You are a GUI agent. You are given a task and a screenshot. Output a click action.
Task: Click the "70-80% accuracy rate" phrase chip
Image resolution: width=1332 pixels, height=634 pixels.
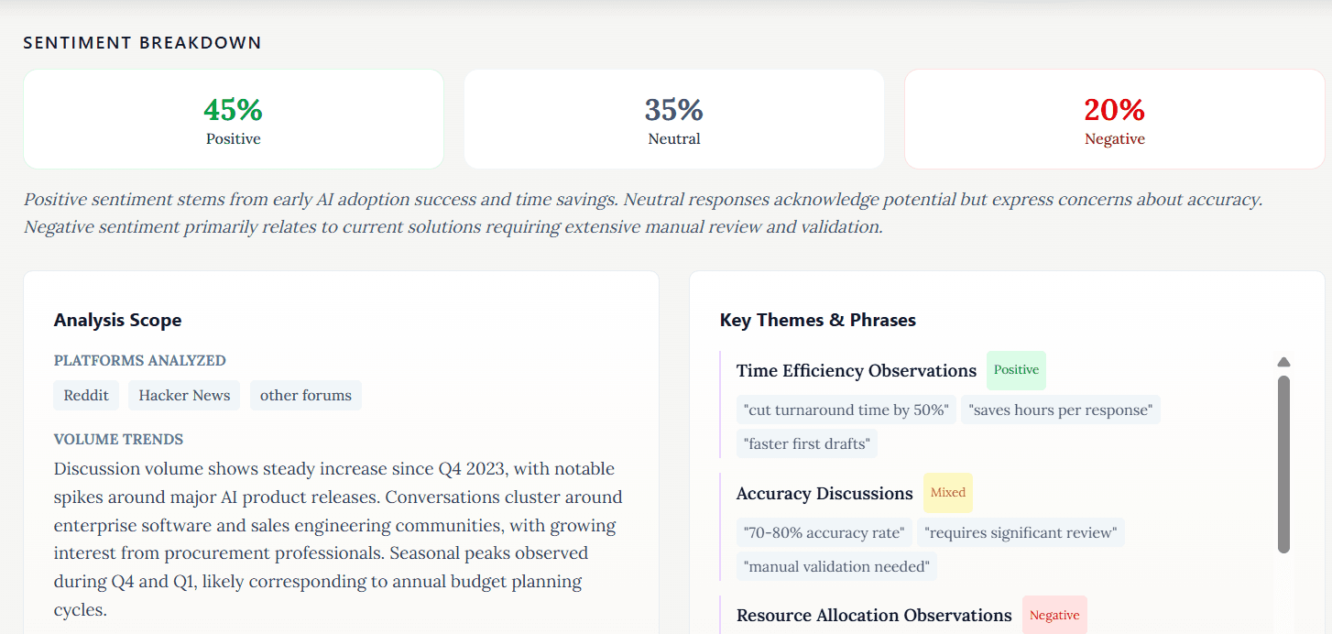824,533
